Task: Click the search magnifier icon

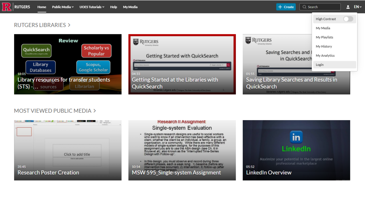Action: [x=304, y=7]
